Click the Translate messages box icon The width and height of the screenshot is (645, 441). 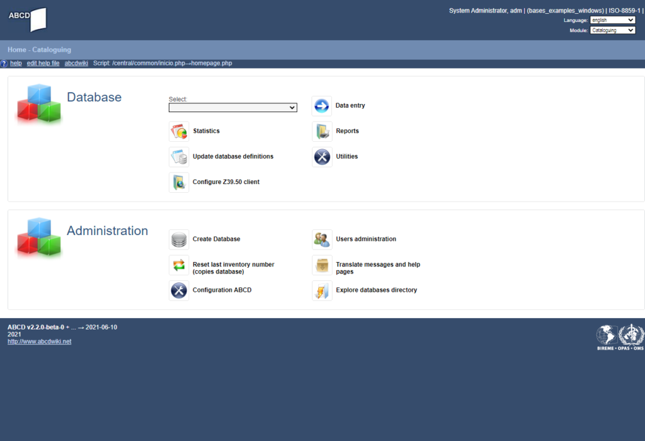click(322, 265)
